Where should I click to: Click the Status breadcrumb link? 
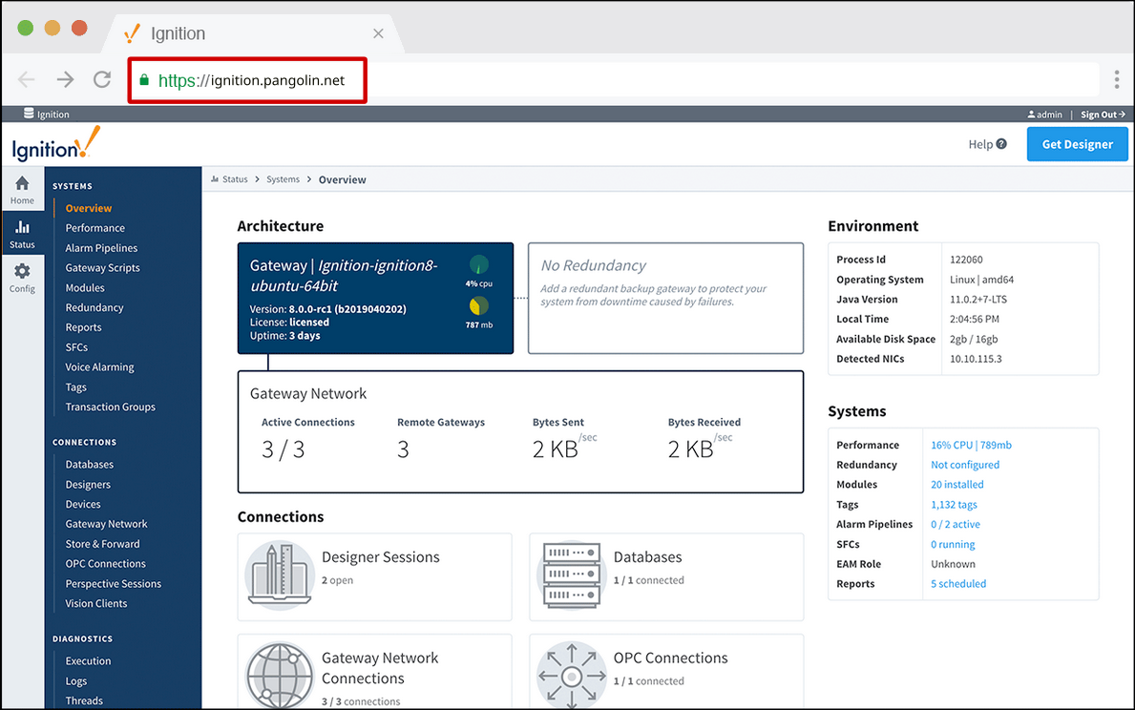(x=235, y=179)
